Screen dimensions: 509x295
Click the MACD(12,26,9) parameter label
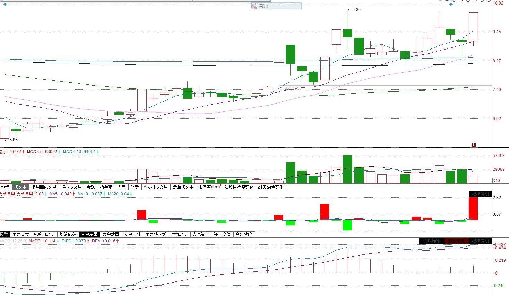(x=14, y=241)
